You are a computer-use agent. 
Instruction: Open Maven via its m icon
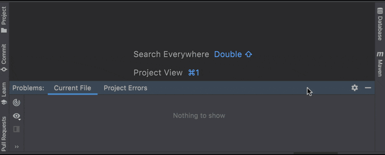pos(380,54)
